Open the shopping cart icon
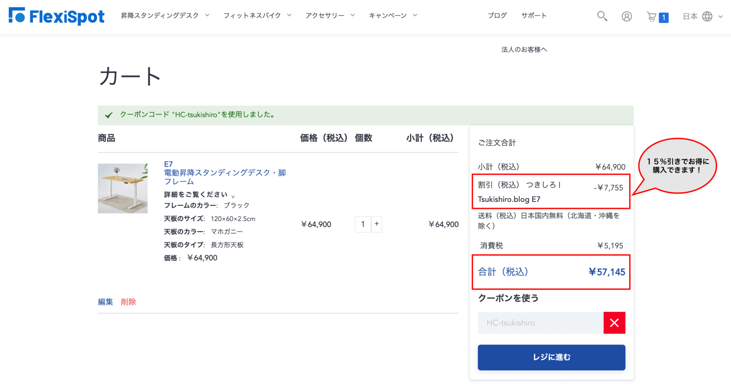731x389 pixels. pyautogui.click(x=652, y=16)
